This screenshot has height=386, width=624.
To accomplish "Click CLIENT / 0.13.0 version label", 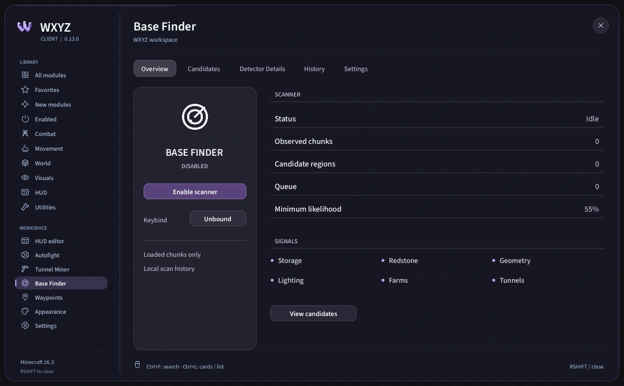I will [x=60, y=38].
